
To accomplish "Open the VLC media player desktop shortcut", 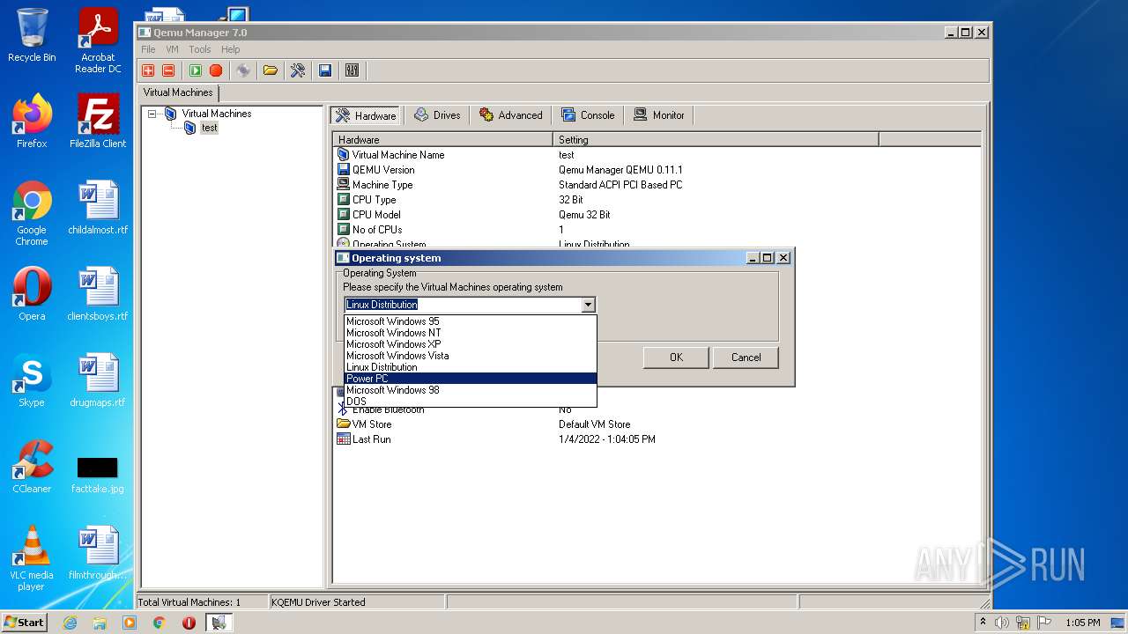I will point(32,558).
